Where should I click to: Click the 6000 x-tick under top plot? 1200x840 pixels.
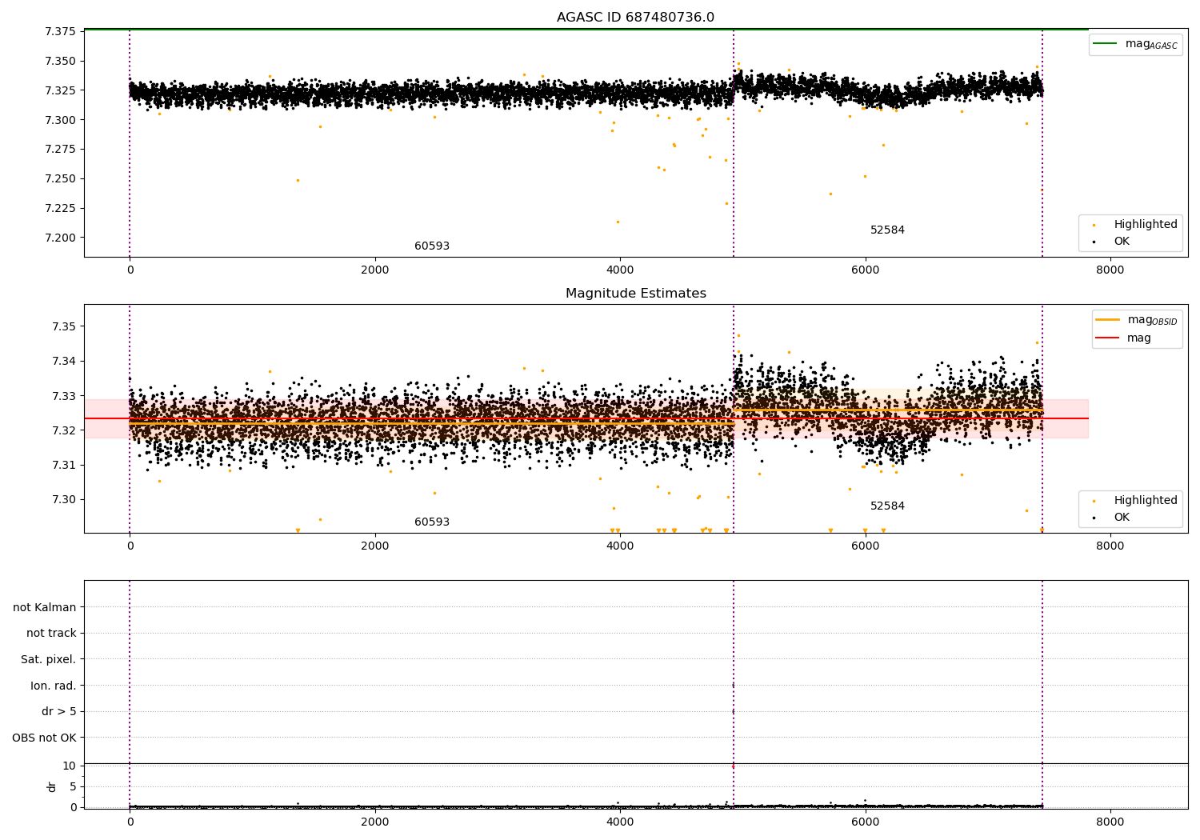coord(865,270)
